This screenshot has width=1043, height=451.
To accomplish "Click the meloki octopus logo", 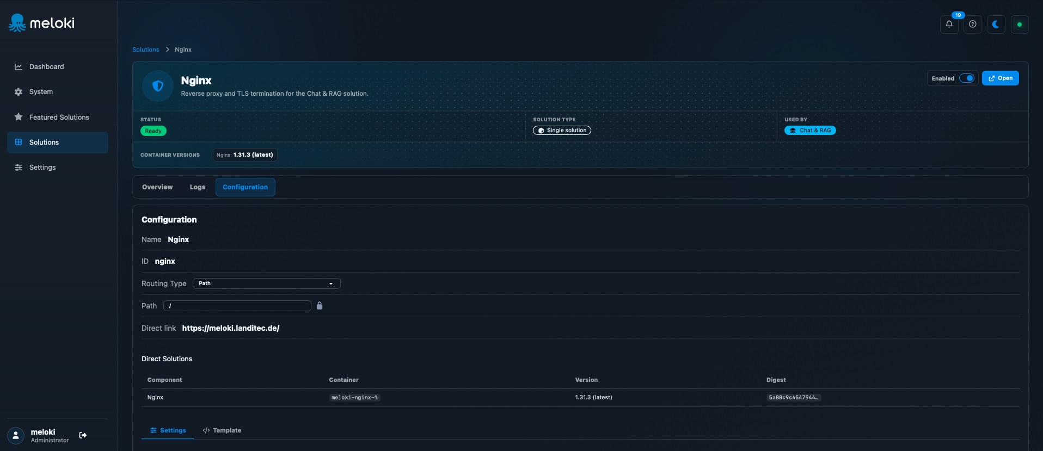I will [x=17, y=23].
